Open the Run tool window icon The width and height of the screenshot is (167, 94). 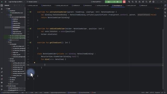click(2, 72)
